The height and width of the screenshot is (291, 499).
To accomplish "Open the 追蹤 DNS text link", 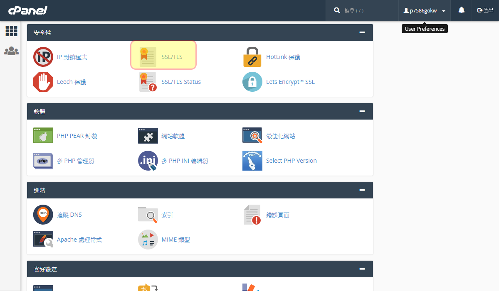I will 69,215.
